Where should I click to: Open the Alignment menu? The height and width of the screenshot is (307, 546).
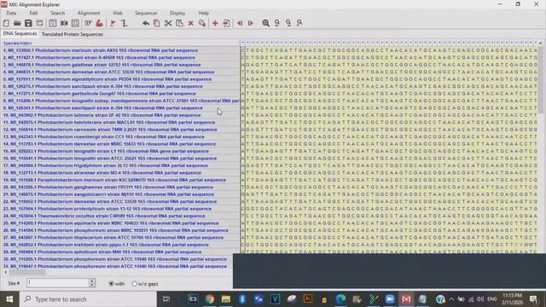(89, 13)
